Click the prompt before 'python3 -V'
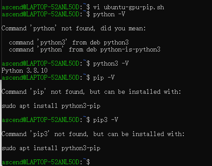Screen dimensions: 212x166 (x=46, y=63)
